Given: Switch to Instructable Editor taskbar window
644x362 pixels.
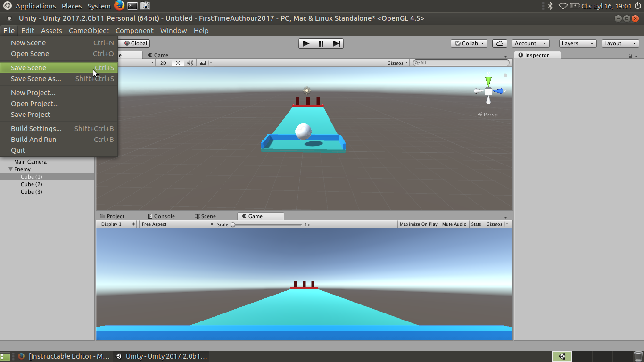Looking at the screenshot, I should 64,356.
